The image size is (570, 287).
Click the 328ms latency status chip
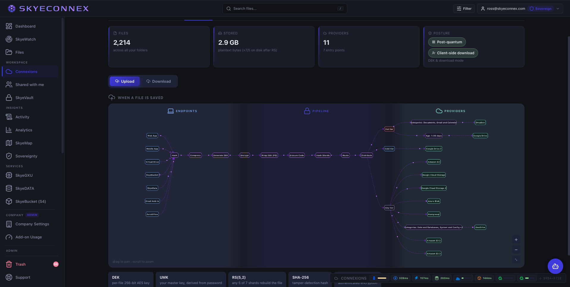tap(401, 278)
